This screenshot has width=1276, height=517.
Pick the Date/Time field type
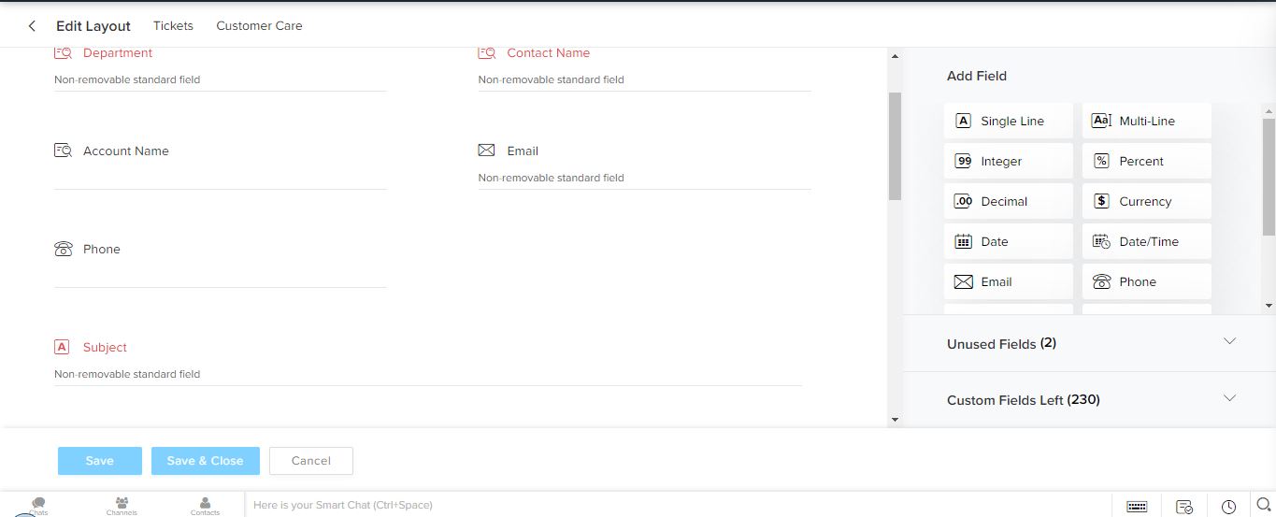click(x=1146, y=242)
